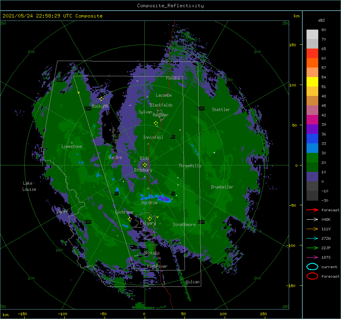The width and height of the screenshot is (341, 319).
Task: Click the orange 111V arrow icon
Action: point(312,229)
